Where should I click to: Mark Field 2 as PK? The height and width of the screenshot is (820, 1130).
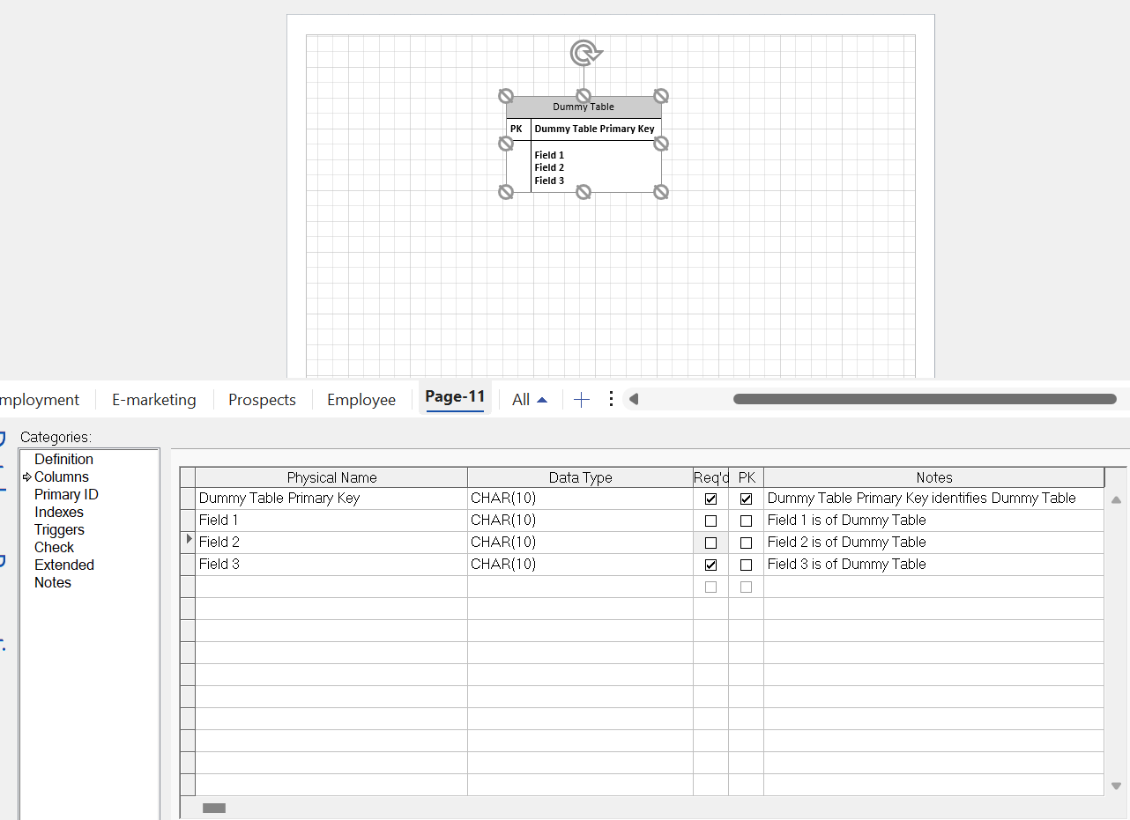[747, 543]
